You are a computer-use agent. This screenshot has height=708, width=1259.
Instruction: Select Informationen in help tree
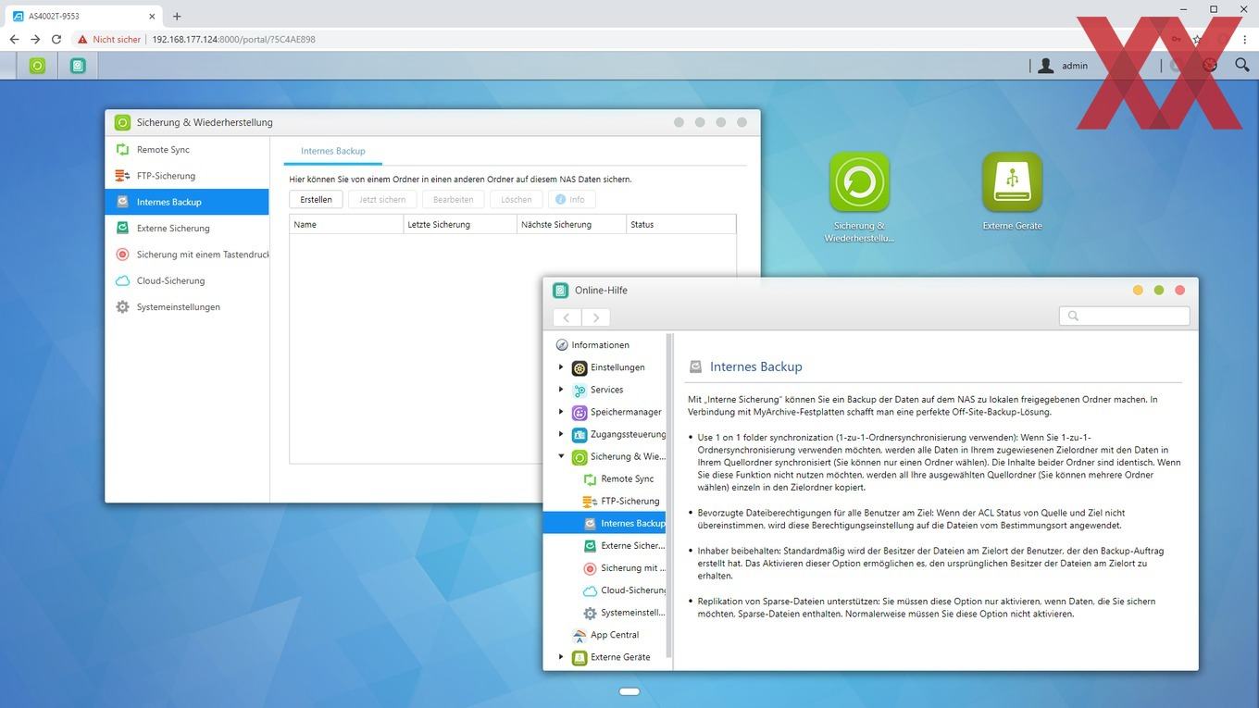pyautogui.click(x=600, y=344)
